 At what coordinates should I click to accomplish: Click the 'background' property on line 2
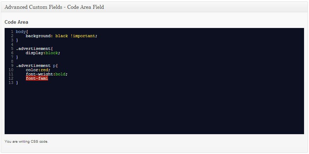click(x=38, y=36)
